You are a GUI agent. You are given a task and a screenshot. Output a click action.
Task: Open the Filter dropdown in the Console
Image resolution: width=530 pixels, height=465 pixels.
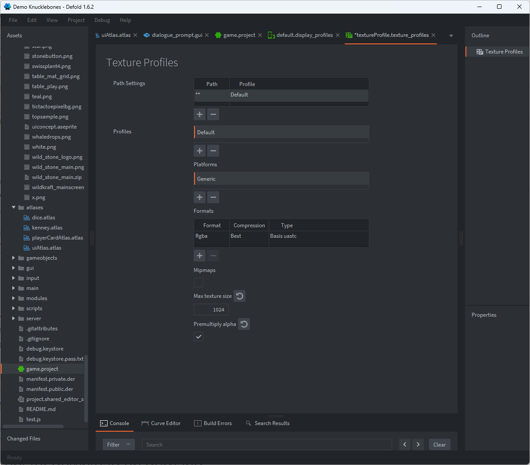(119, 444)
